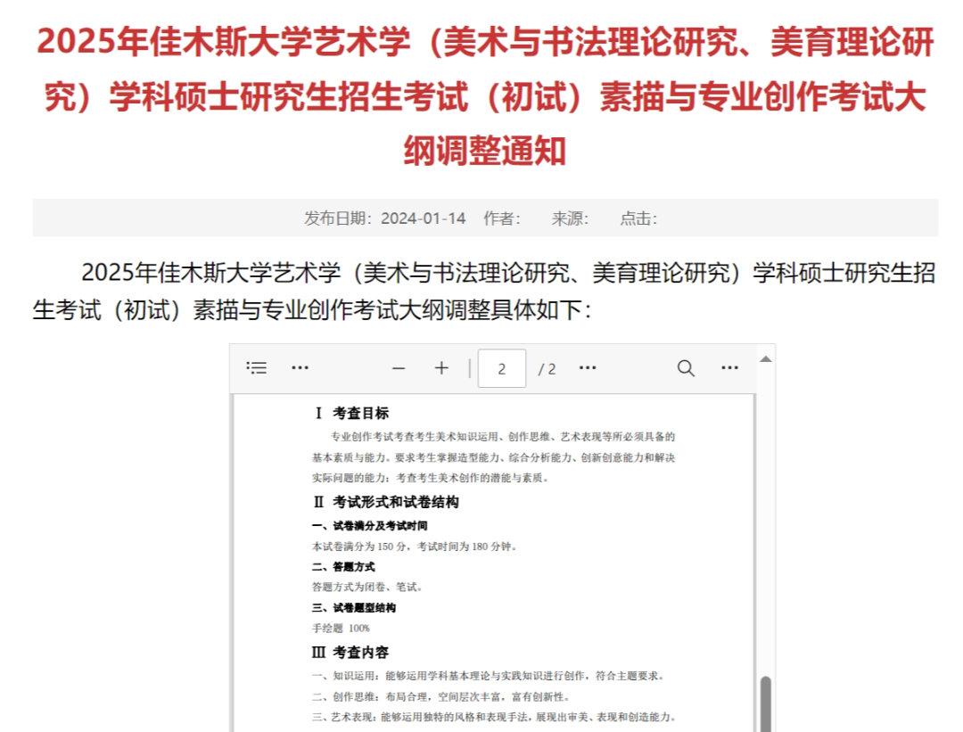Click the PDF viewer's vertical scrollbar thumb
The image size is (963, 732).
(765, 703)
